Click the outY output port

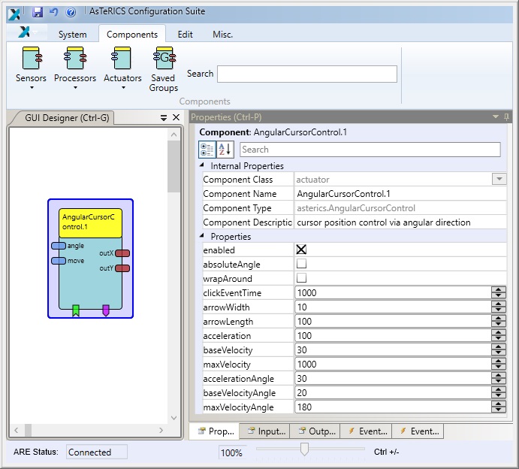point(122,268)
